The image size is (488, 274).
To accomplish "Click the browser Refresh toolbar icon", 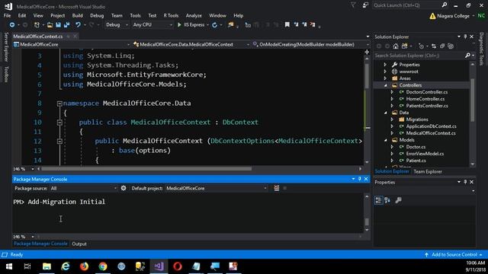I will [x=214, y=25].
